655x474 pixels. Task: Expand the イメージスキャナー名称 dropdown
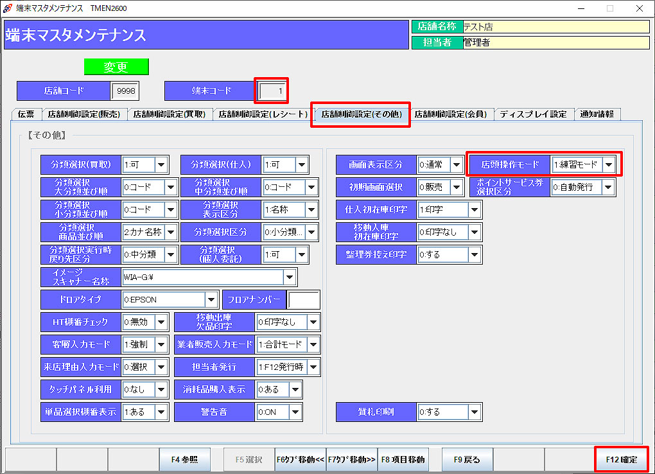[290, 277]
